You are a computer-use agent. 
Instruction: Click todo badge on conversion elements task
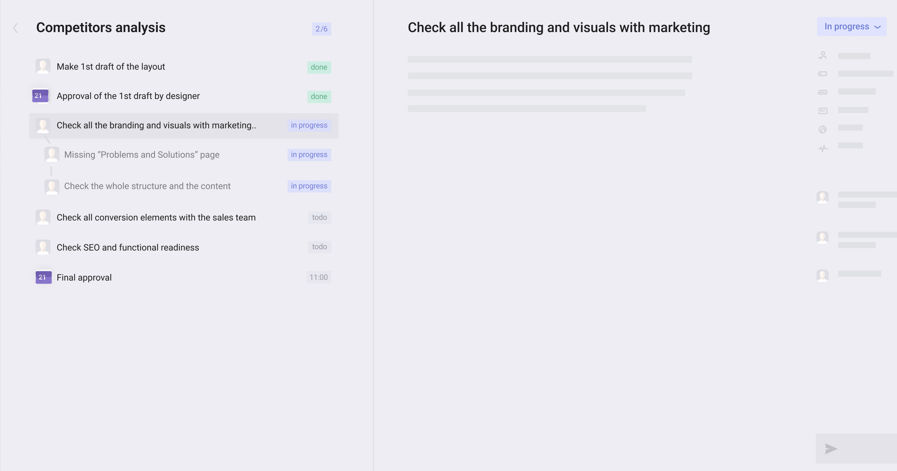(319, 217)
